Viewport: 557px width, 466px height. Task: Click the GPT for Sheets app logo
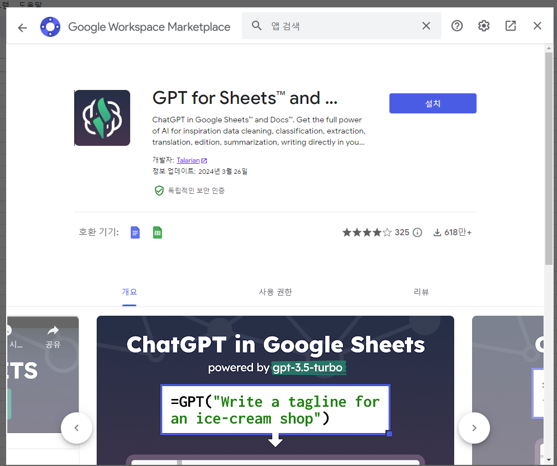pos(102,118)
